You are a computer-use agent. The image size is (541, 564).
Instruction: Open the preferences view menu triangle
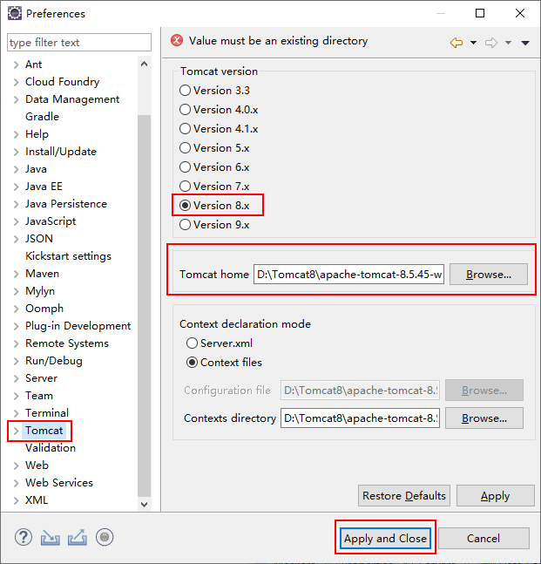point(525,43)
